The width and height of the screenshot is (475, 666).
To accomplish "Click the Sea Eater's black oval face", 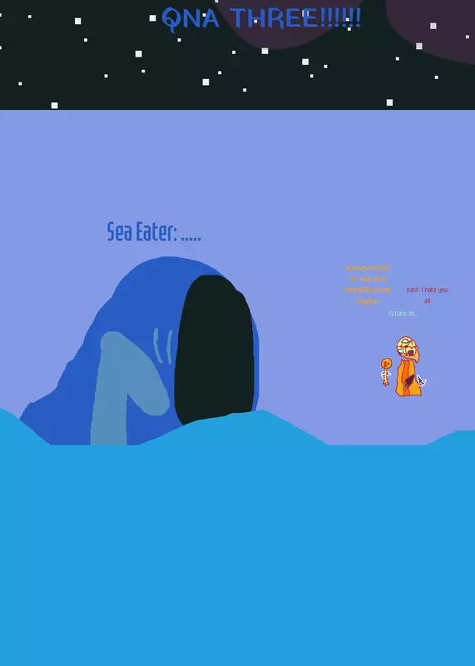I will point(215,349).
